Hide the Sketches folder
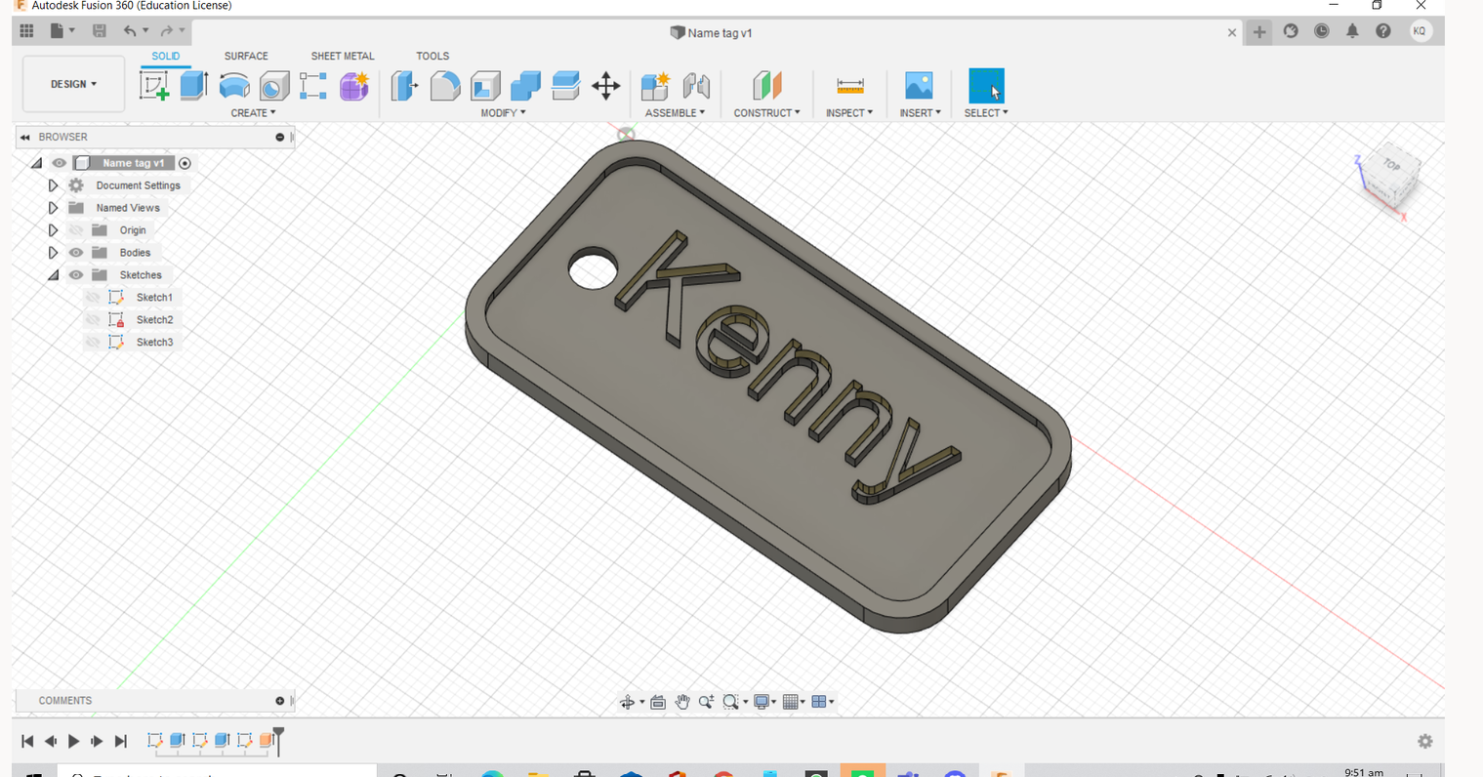 76,275
